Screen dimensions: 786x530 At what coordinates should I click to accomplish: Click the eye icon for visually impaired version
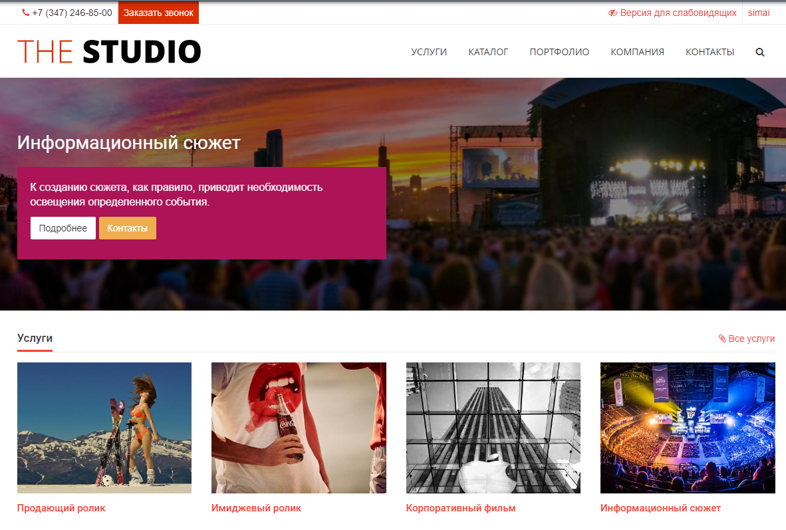tap(612, 13)
